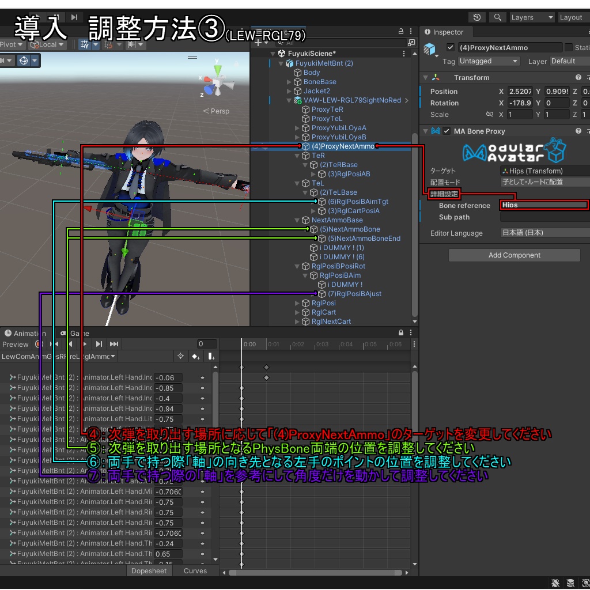
Task: Collapse the Transform component foldout
Action: point(426,78)
